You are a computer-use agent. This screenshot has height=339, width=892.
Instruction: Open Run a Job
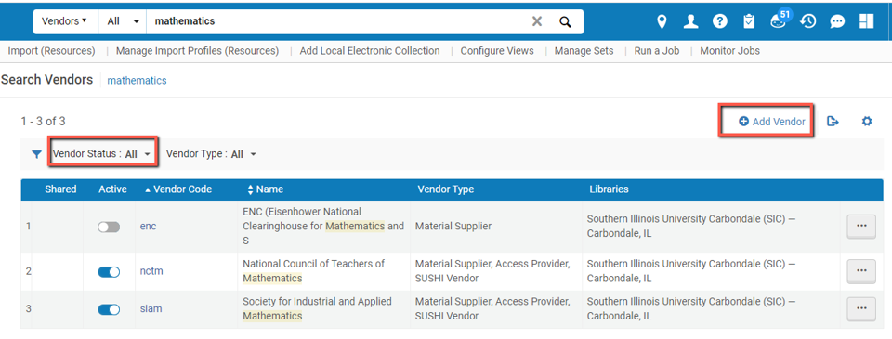pyautogui.click(x=657, y=51)
